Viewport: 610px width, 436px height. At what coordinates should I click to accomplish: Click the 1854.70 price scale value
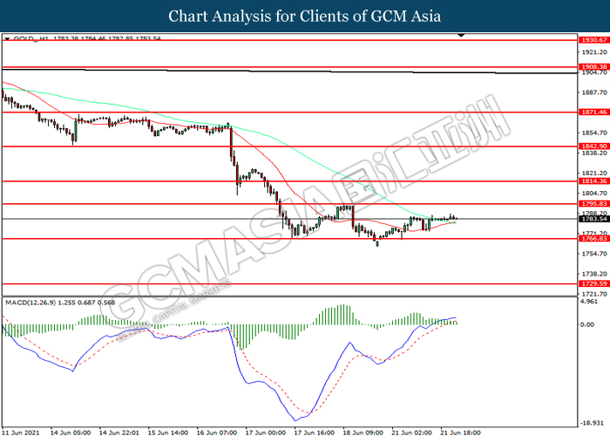coord(594,133)
